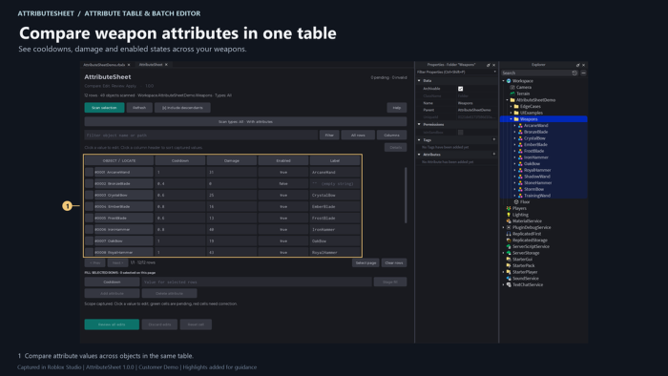The width and height of the screenshot is (668, 376).
Task: Click the Value for selected rows field
Action: point(257,282)
